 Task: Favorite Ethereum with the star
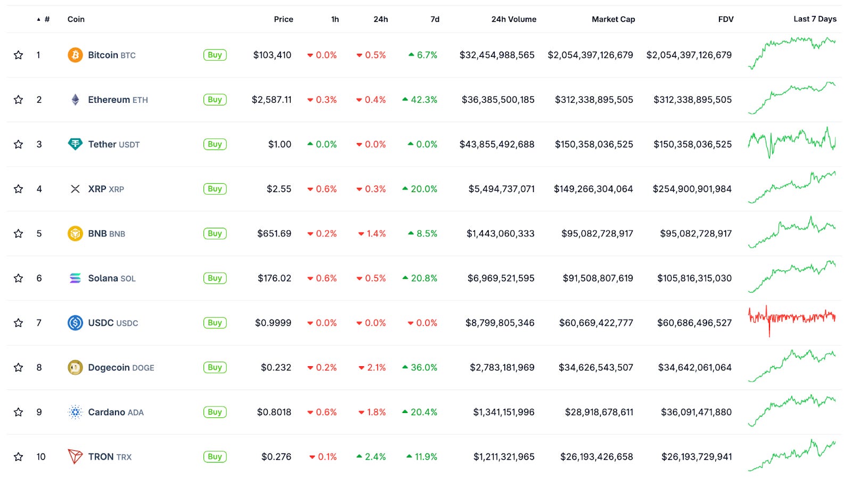[19, 100]
